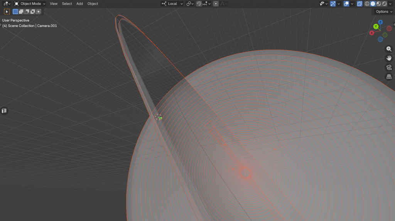
Task: Switch to rendered viewport shading
Action: click(385, 3)
